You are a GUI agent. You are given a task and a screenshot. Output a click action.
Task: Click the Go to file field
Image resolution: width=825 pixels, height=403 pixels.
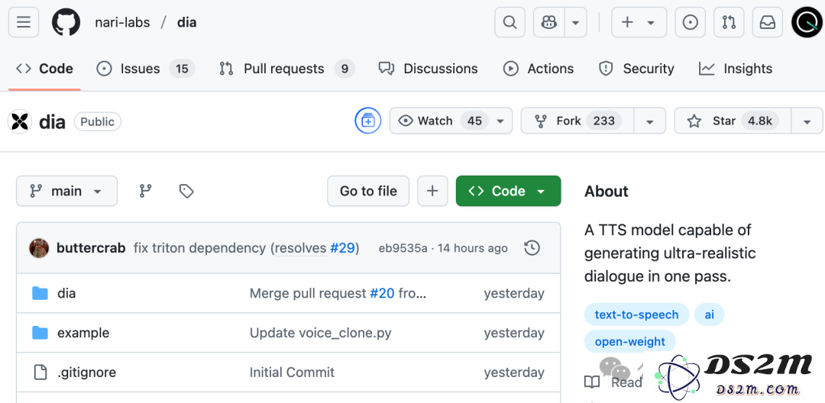(x=368, y=191)
